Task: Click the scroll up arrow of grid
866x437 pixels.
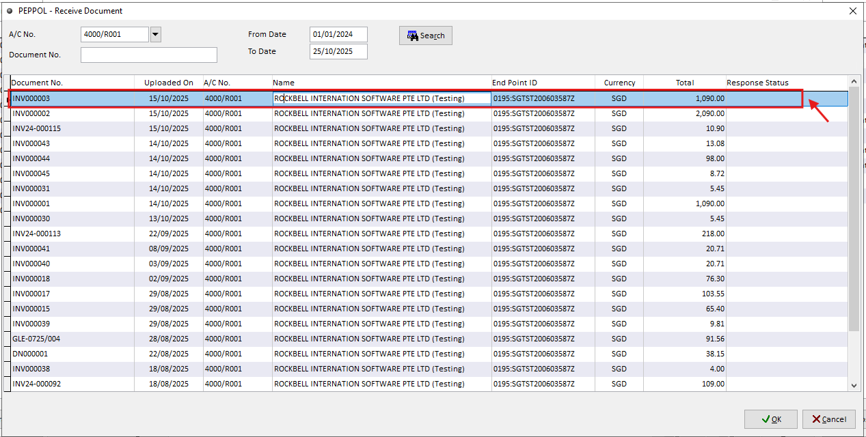Action: [854, 82]
